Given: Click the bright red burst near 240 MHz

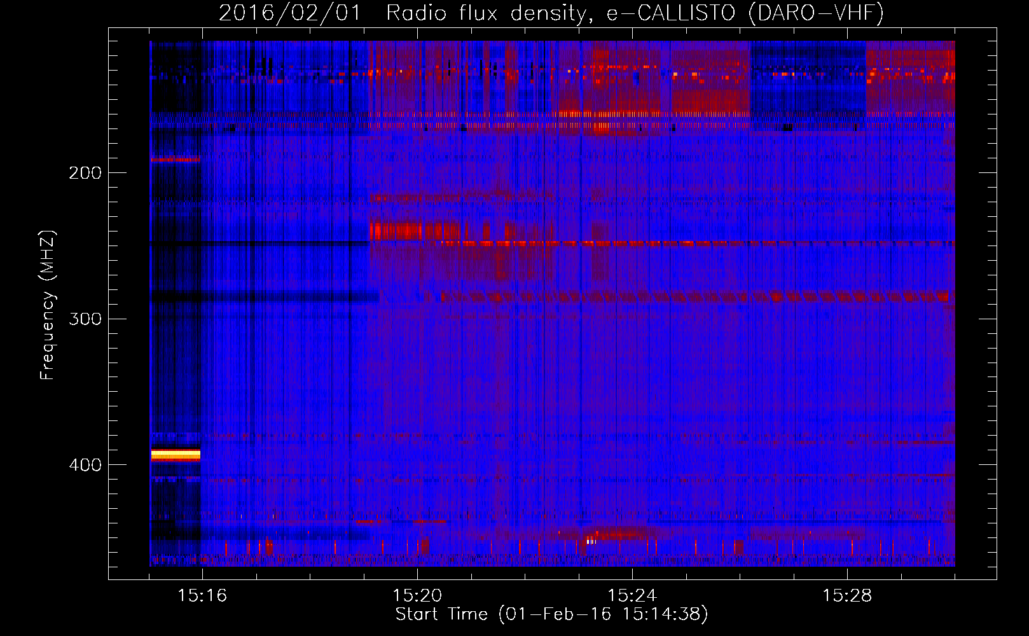Looking at the screenshot, I should [415, 231].
